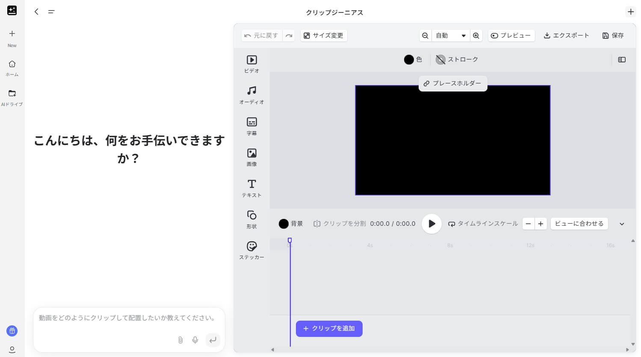Select the テキスト (Text) tool
This screenshot has height=357, width=641.
(251, 188)
